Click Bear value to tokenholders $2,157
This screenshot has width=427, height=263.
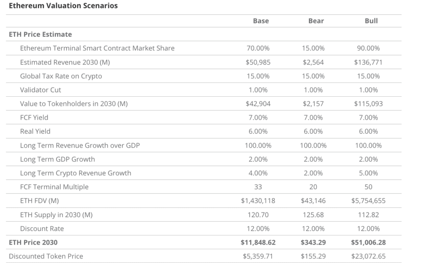pos(313,104)
